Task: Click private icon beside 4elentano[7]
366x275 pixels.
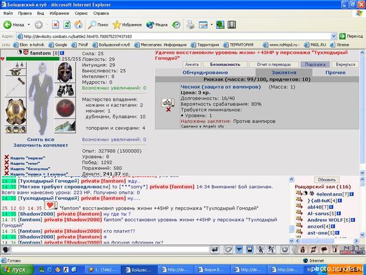Action: click(x=299, y=193)
